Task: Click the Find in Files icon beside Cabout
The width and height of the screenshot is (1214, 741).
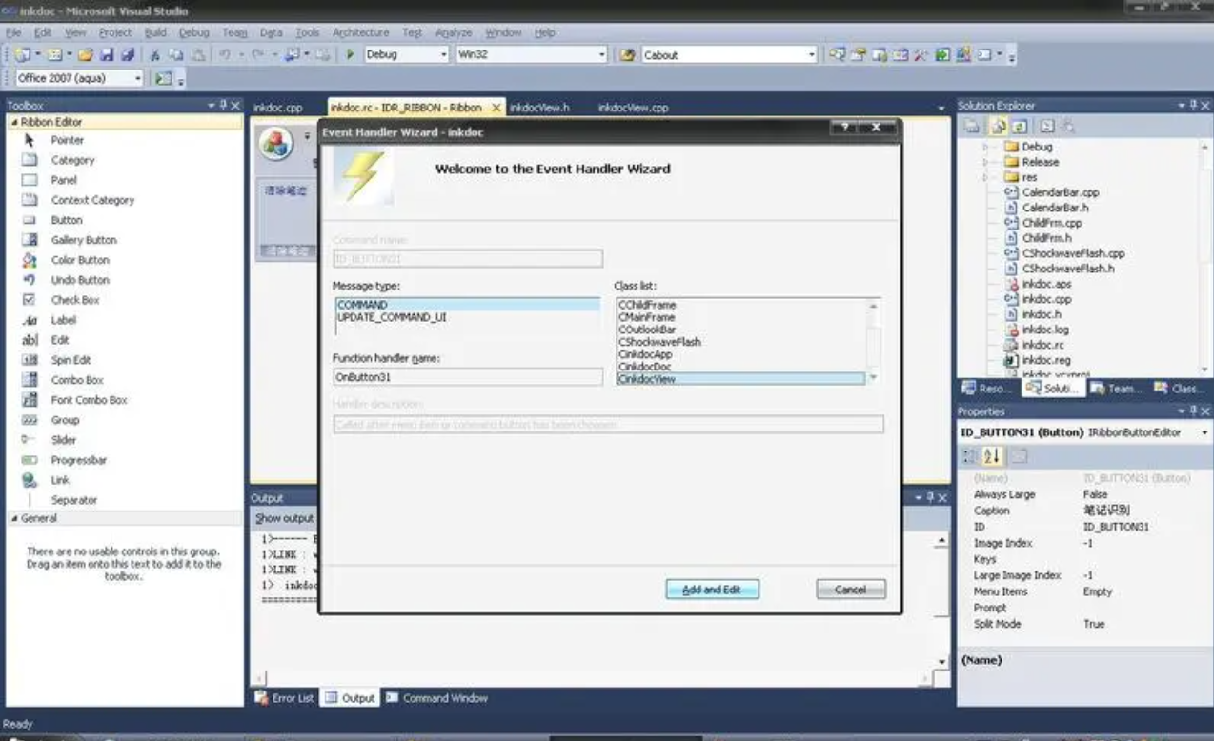Action: pos(627,55)
